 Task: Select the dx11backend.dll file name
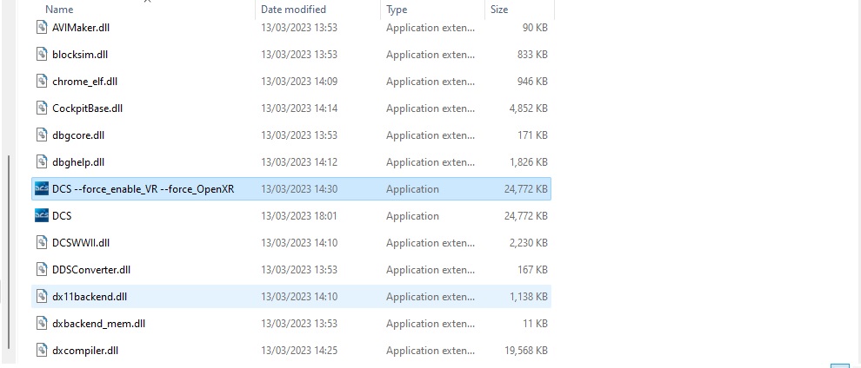(x=90, y=296)
